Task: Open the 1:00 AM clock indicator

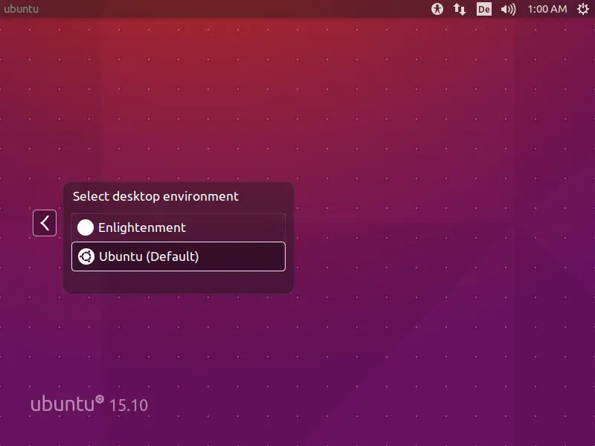Action: [x=547, y=9]
